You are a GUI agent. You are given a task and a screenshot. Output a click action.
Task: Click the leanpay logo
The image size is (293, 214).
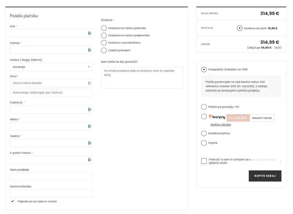click(217, 117)
